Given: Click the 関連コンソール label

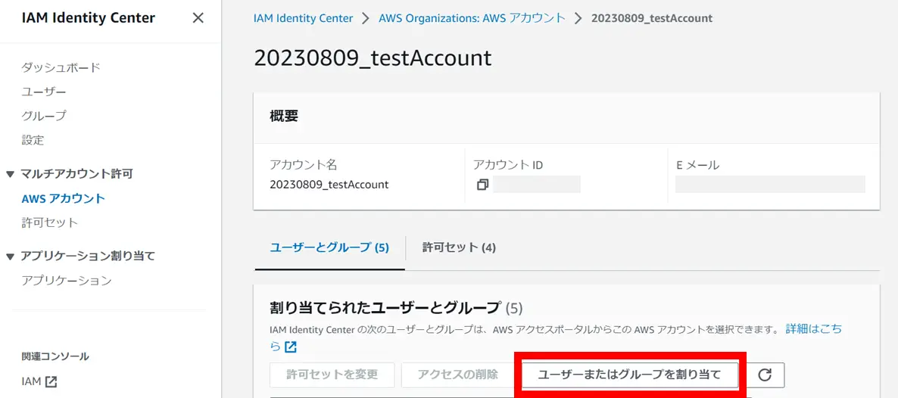Looking at the screenshot, I should tap(55, 356).
